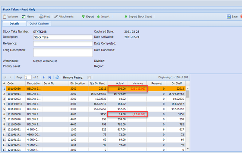Open Attachments from the toolbar
The height and width of the screenshot is (153, 242).
click(x=64, y=17)
